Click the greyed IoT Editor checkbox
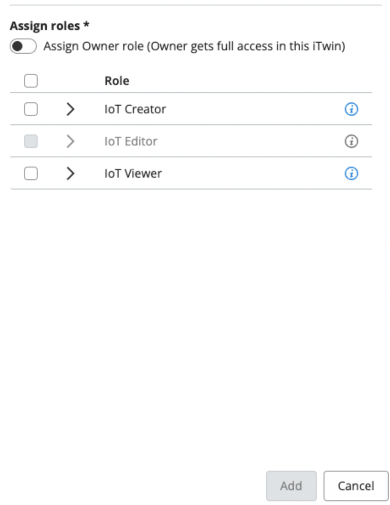The height and width of the screenshot is (505, 390). (x=30, y=141)
